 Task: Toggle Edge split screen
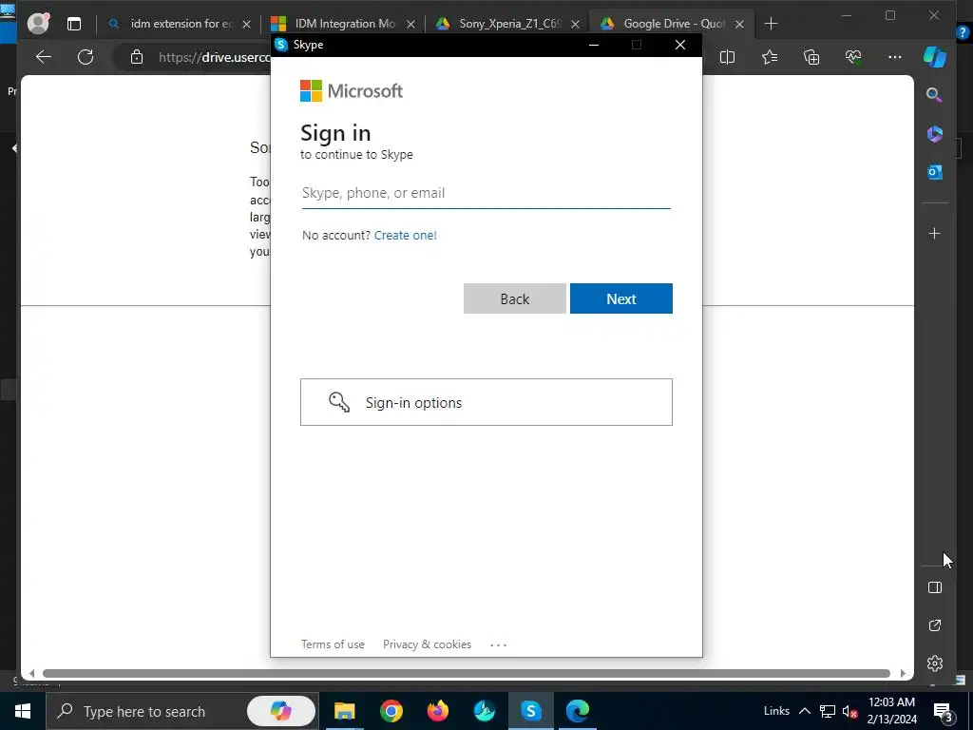tap(727, 57)
